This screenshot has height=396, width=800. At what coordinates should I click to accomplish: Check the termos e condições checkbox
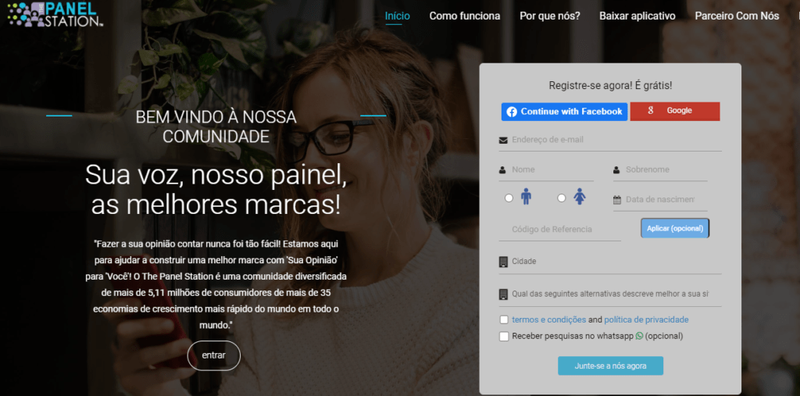pos(504,320)
